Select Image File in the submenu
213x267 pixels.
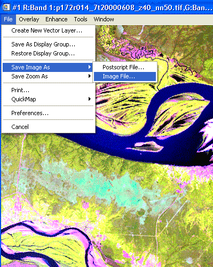pos(125,76)
